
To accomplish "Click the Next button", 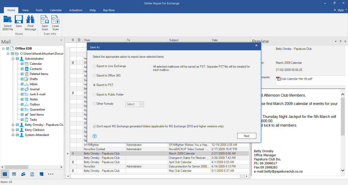I will 247,136.
